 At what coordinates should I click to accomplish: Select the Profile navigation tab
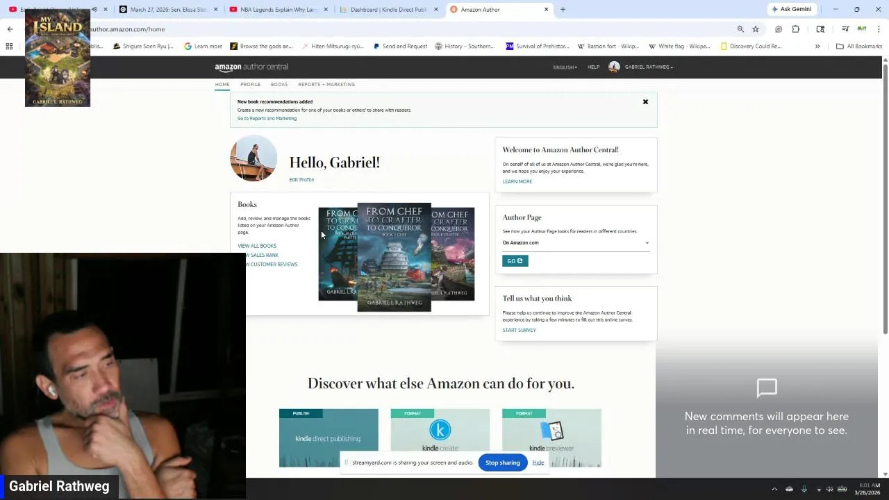[x=250, y=85]
